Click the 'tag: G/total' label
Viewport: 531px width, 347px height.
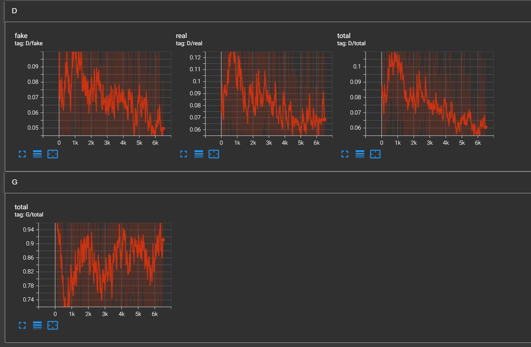coord(29,215)
